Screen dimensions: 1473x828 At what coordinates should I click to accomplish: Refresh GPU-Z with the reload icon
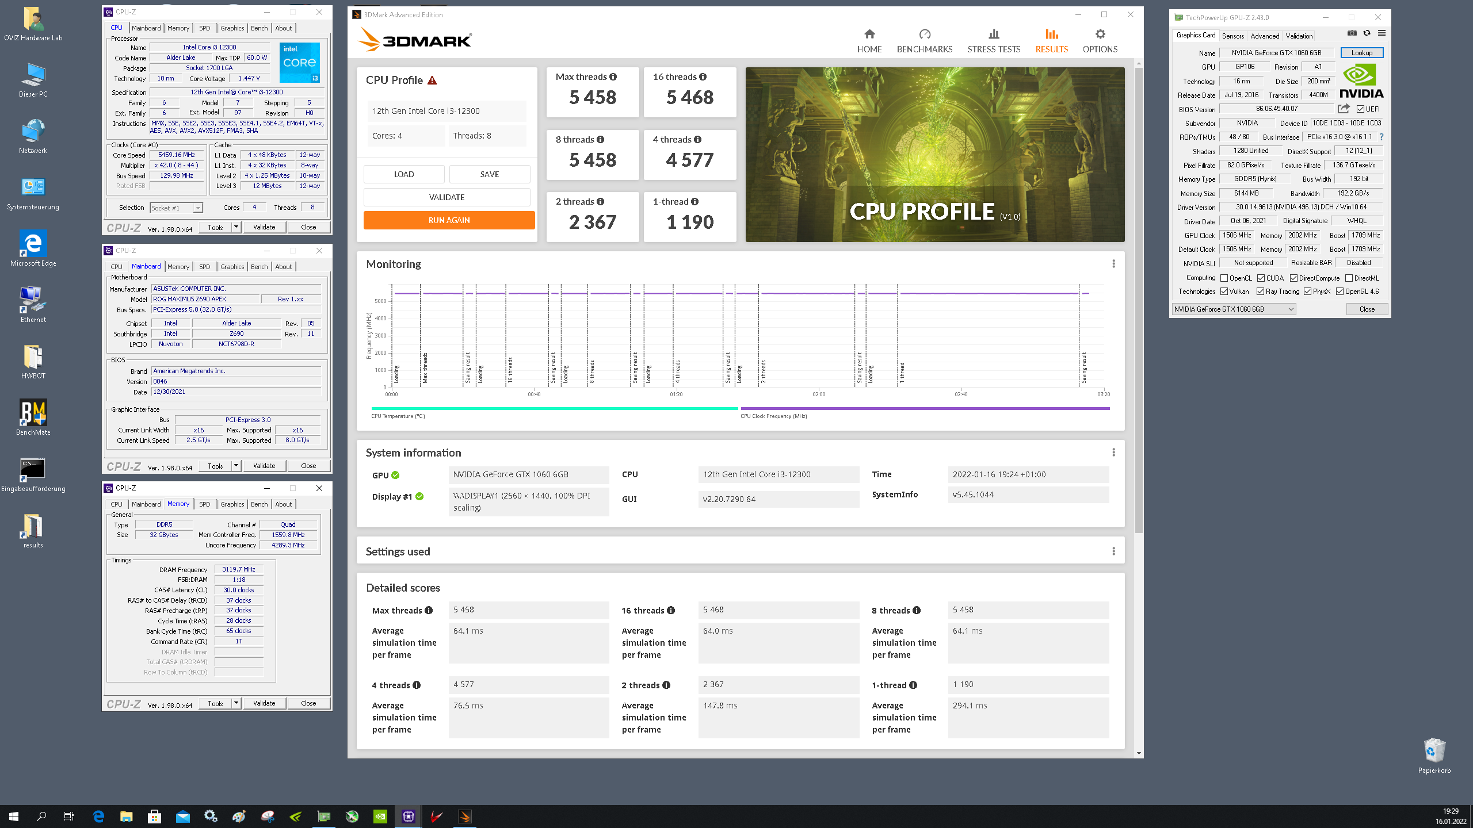click(x=1367, y=33)
